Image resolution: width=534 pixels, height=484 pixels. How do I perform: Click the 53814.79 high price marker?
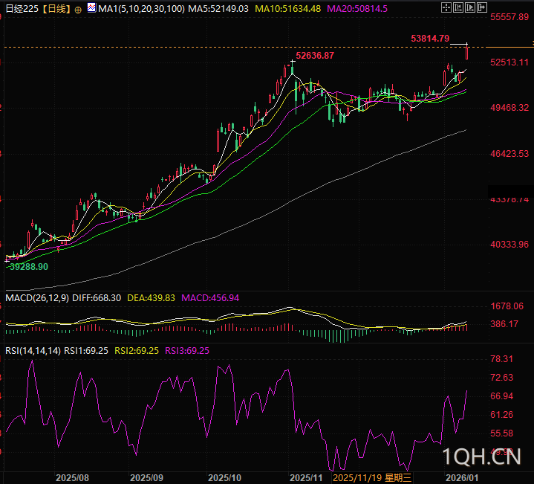(x=429, y=38)
